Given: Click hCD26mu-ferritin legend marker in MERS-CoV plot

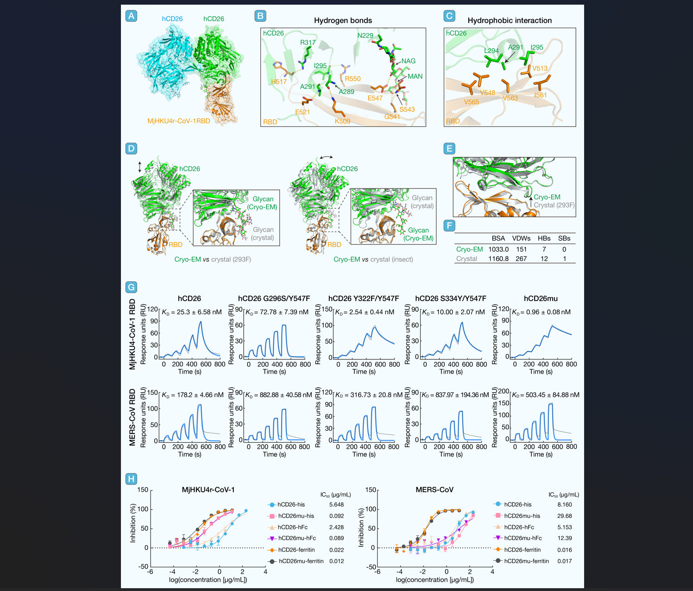Looking at the screenshot, I should 498,560.
